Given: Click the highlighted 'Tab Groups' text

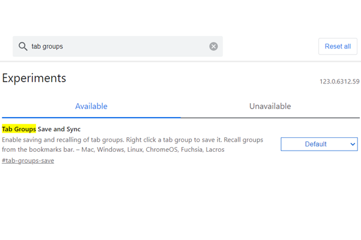Looking at the screenshot, I should click(x=19, y=129).
